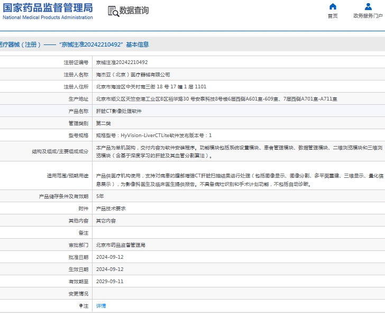Open the 政务服务门户 person icon

coord(368,6)
